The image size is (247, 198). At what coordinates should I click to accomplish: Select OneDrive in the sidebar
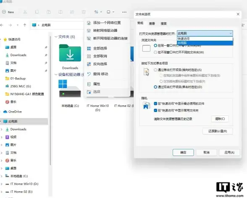13,112
